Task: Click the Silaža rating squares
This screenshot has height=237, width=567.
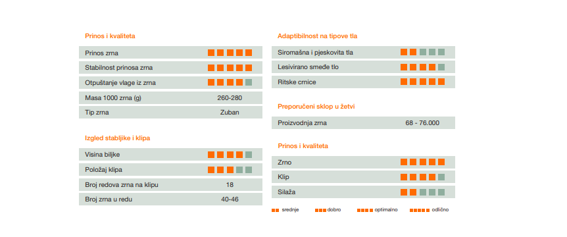Action: [422, 192]
